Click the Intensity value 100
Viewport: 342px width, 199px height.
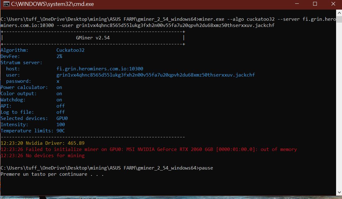pyautogui.click(x=61, y=125)
